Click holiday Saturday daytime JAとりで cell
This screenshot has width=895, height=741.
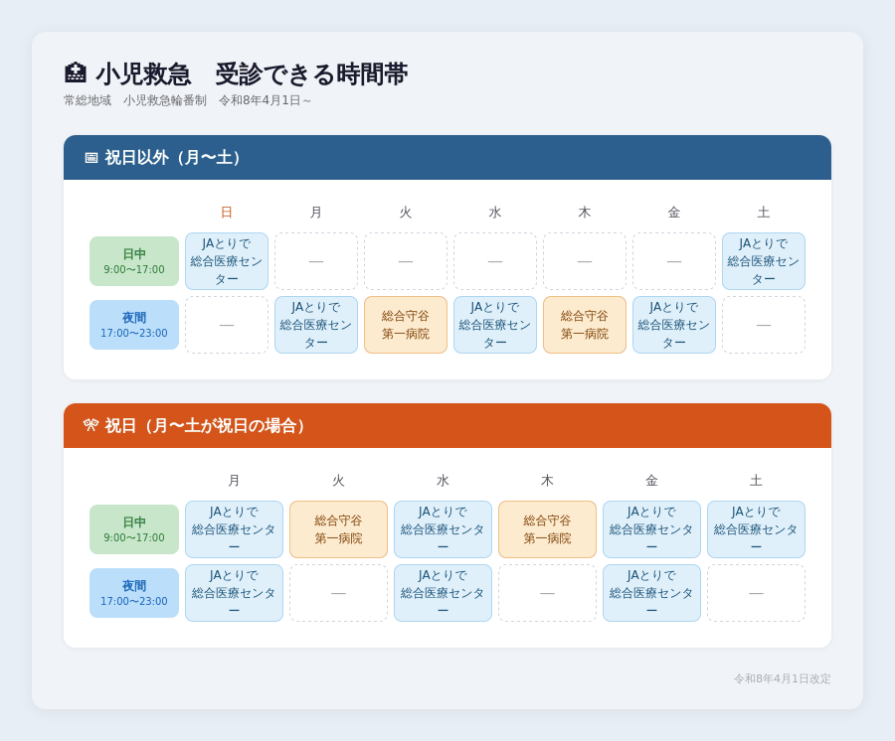click(x=756, y=529)
